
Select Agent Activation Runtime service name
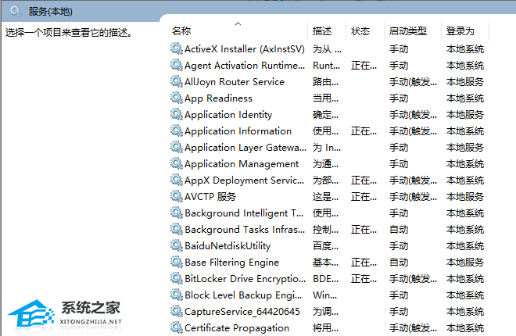click(245, 66)
